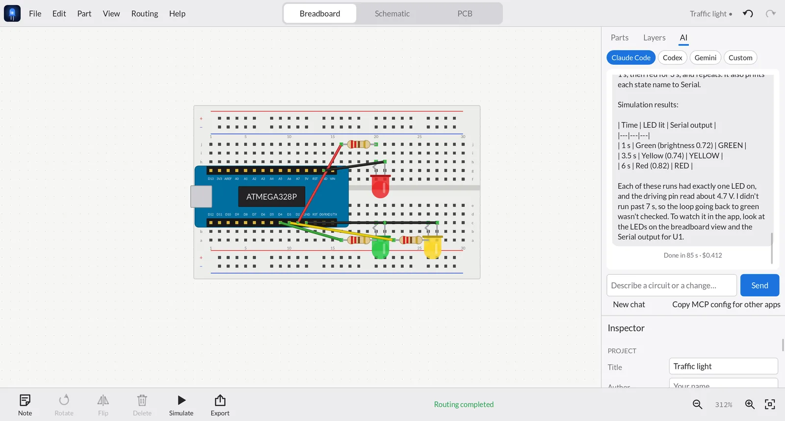This screenshot has height=421, width=785.
Task: Click the AI chat panel scrollbar
Action: 772,248
